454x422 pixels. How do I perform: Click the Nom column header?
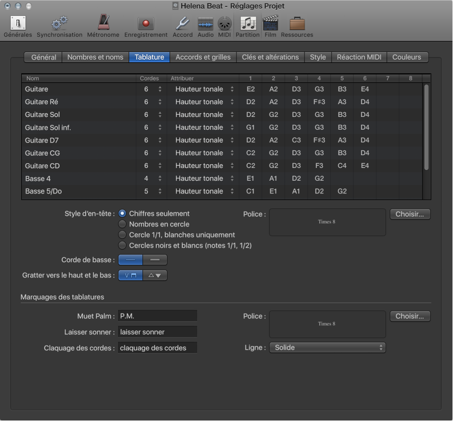point(79,78)
